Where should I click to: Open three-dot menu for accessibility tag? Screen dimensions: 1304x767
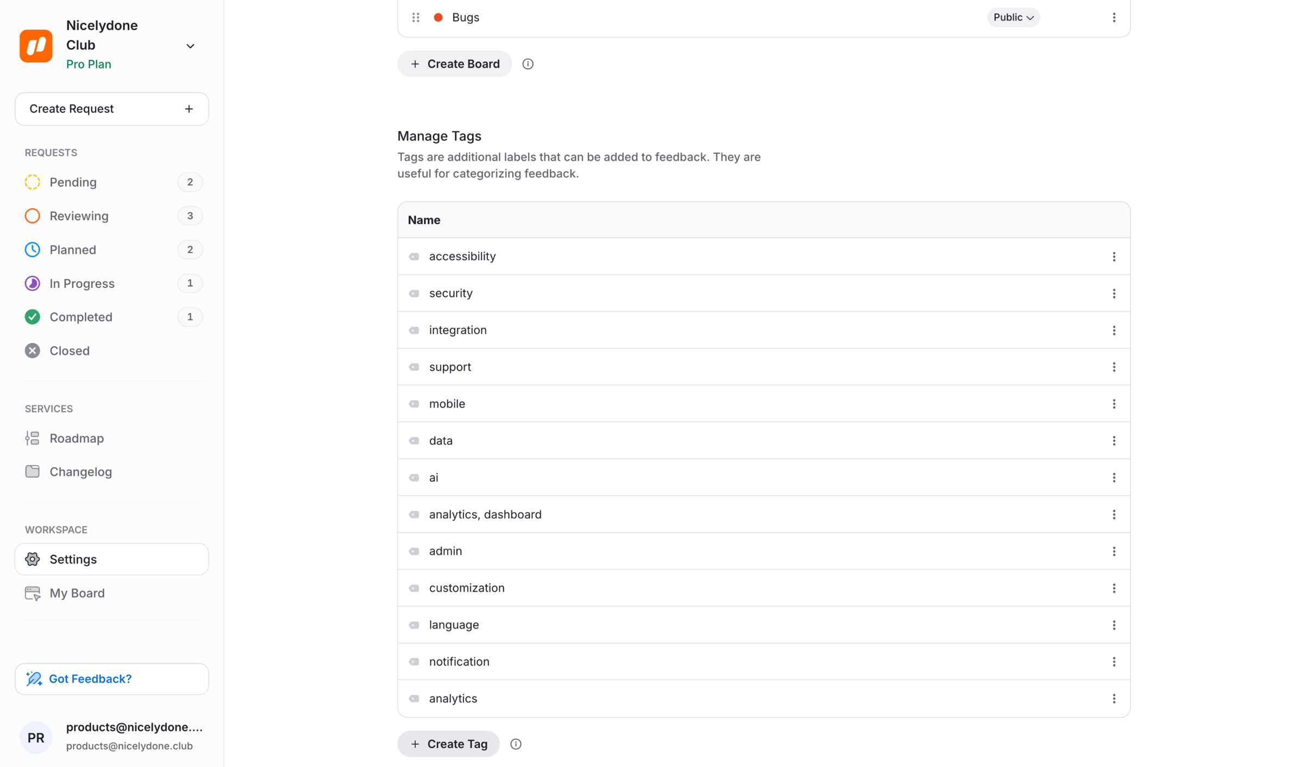(x=1114, y=256)
